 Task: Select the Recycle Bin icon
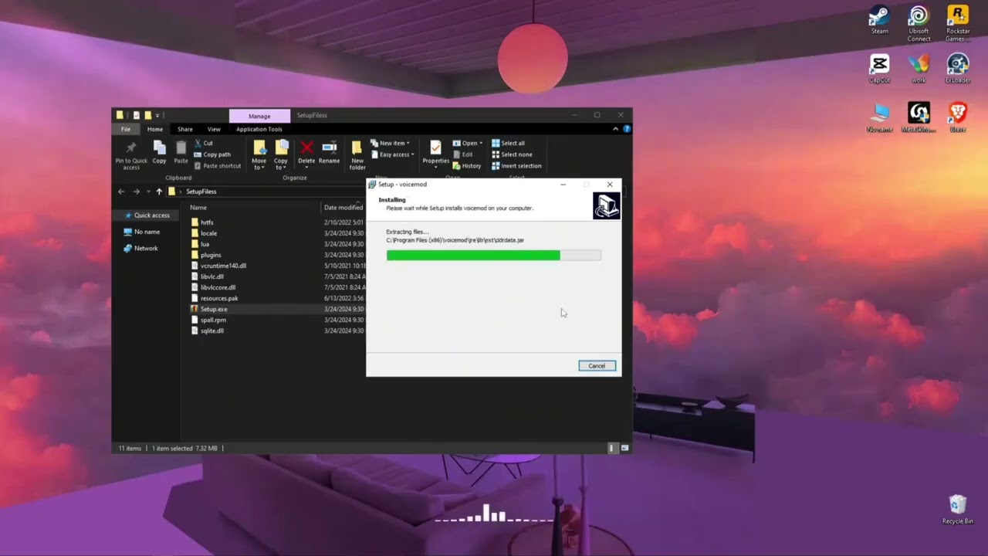pos(957,510)
